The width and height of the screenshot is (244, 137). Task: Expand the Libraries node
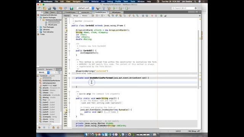pyautogui.click(x=38, y=30)
